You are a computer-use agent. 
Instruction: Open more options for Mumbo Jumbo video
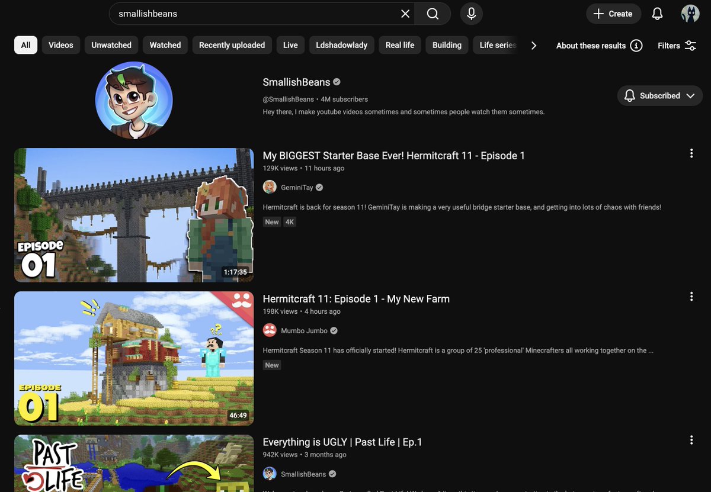(691, 297)
